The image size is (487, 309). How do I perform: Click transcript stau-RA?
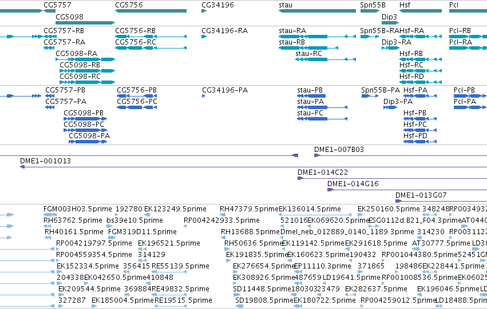(292, 31)
